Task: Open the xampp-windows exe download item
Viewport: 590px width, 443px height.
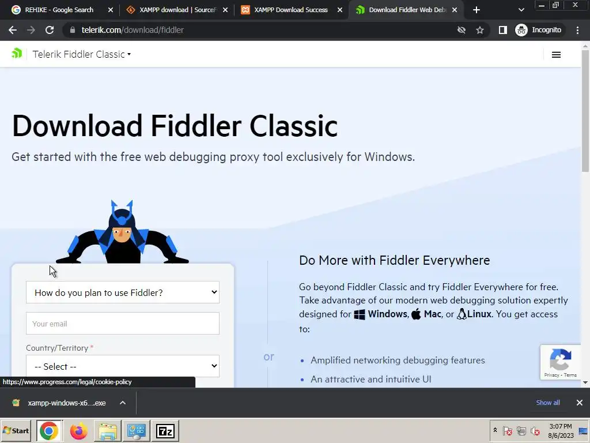Action: [60, 403]
